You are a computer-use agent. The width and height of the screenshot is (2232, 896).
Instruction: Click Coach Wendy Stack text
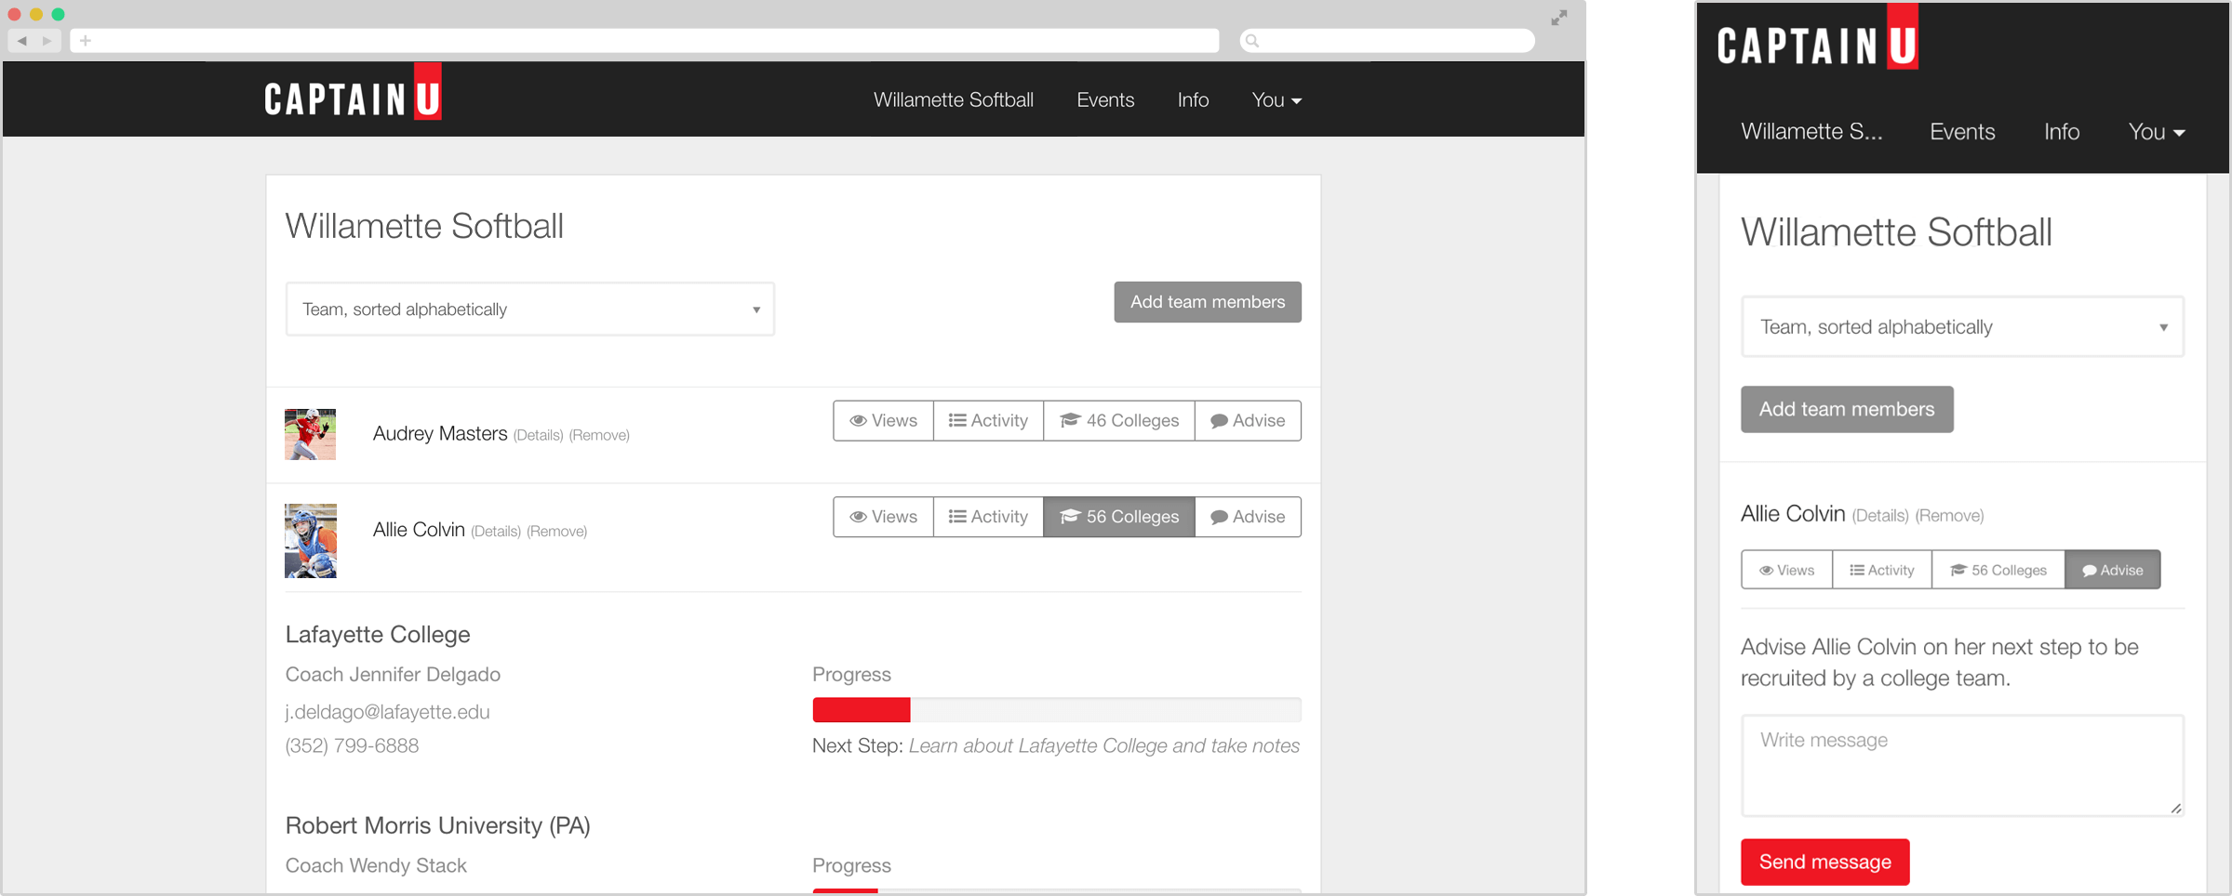coord(376,866)
